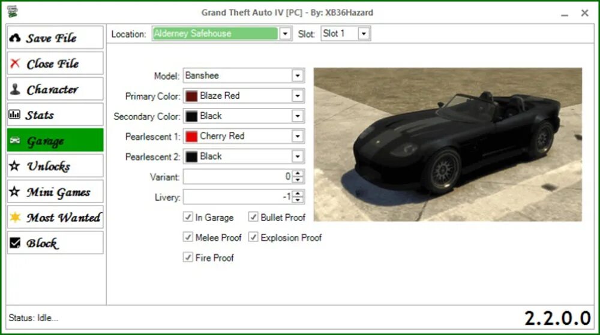Disable the Fire Proof checkbox
This screenshot has height=335, width=600.
pyautogui.click(x=187, y=258)
